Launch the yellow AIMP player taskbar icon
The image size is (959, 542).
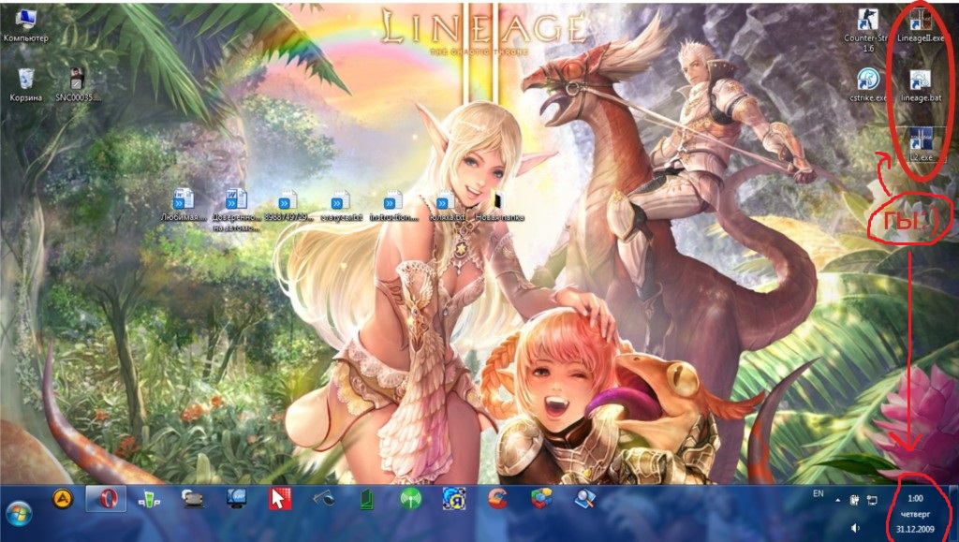pyautogui.click(x=63, y=499)
